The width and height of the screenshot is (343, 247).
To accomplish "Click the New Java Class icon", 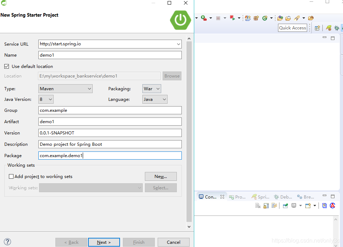I will coord(265,18).
